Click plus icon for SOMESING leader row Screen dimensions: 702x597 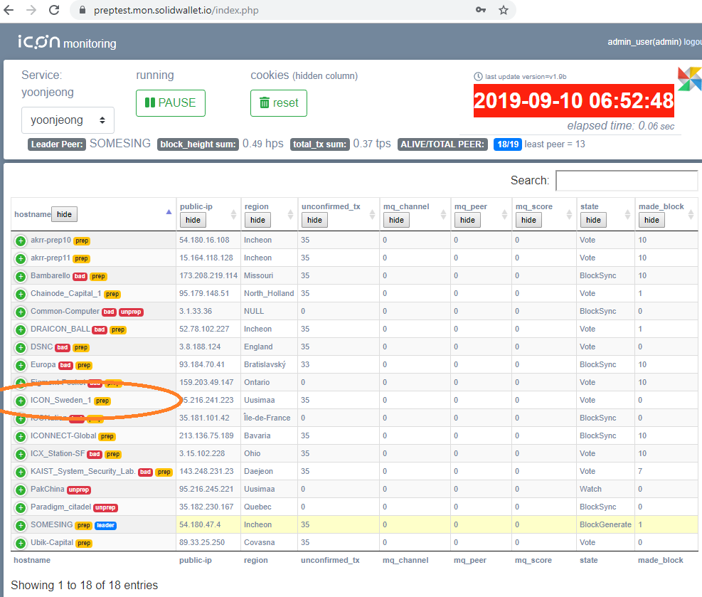[x=21, y=525]
